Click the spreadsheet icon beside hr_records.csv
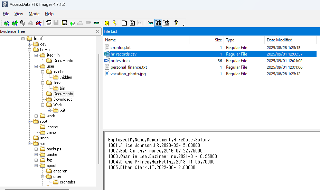The width and height of the screenshot is (320, 190). tap(107, 54)
